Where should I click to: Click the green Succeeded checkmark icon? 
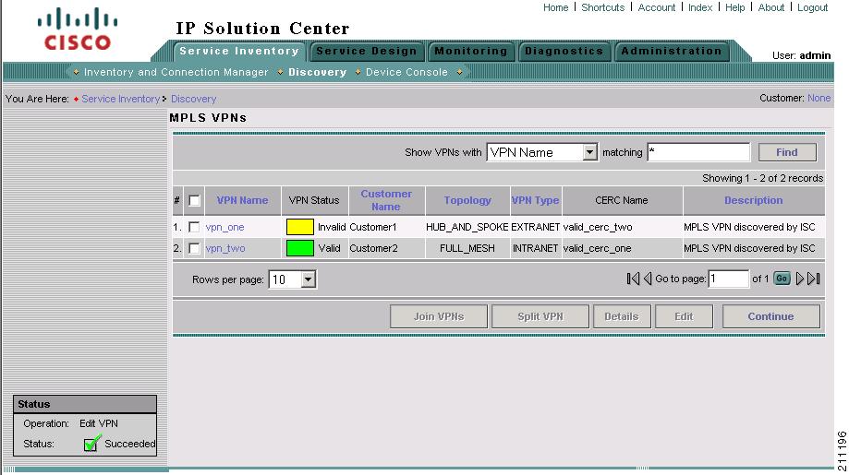click(x=92, y=443)
